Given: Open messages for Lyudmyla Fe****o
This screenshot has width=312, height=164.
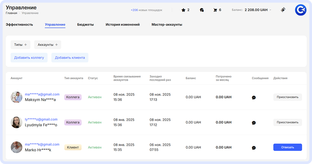Looking at the screenshot, I should tap(254, 123).
